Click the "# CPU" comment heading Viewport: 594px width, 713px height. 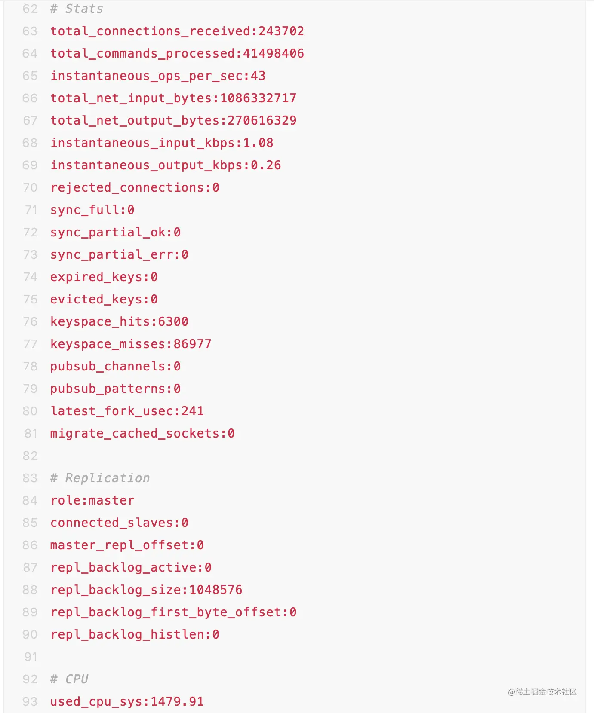click(69, 679)
